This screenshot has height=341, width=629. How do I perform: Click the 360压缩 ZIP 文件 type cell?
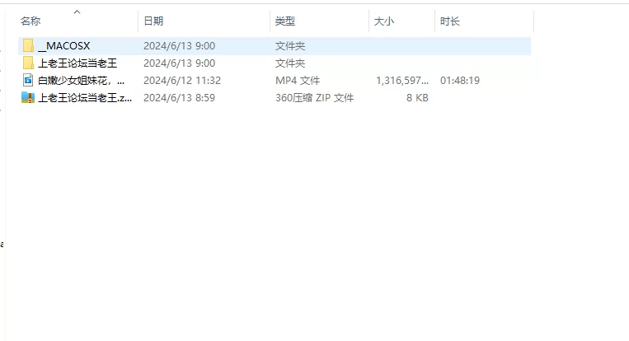click(x=315, y=97)
